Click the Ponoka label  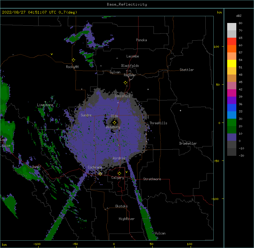(x=141, y=40)
